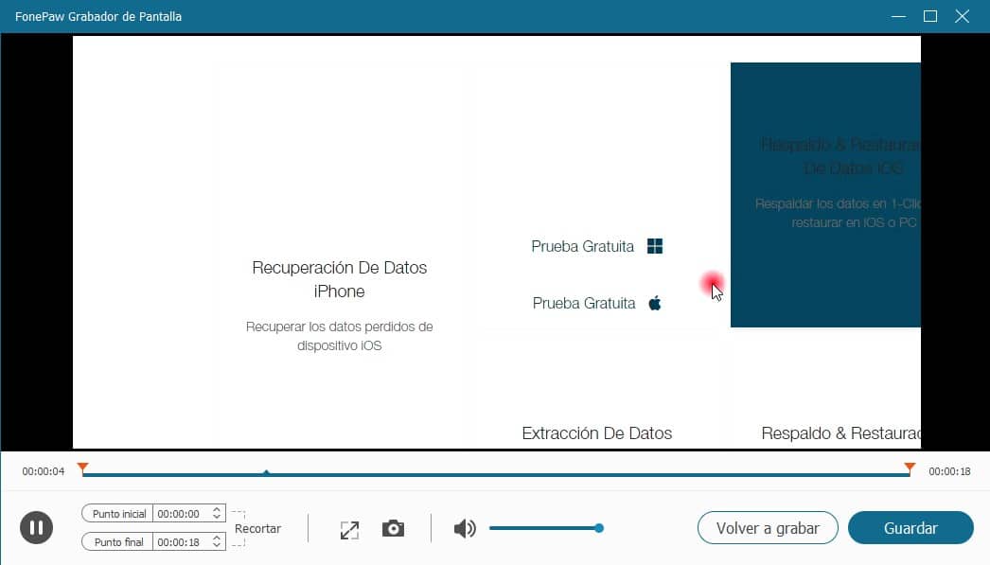Click Prueba Gratuita Windows icon in preview
990x565 pixels.
655,246
